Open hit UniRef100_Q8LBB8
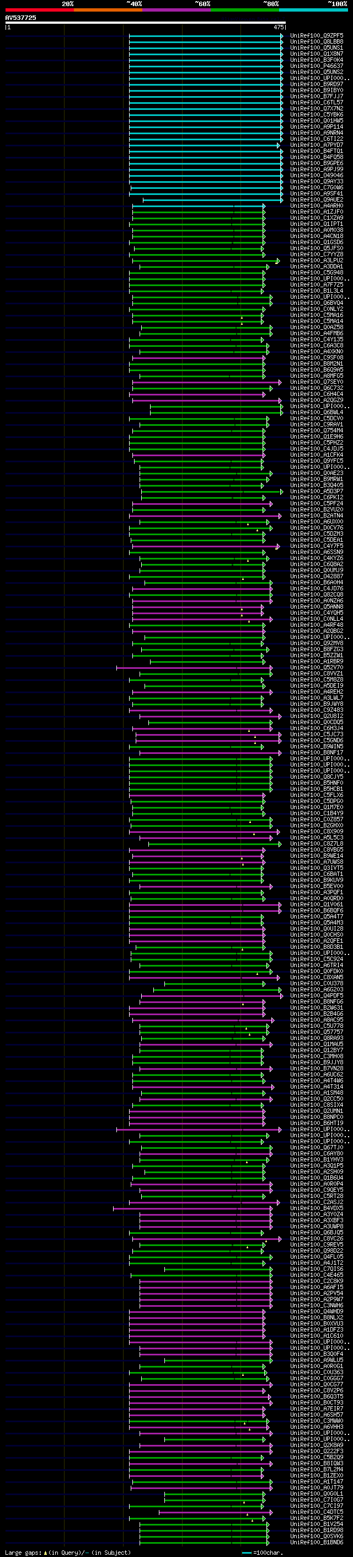This screenshot has width=353, height=1557. (x=317, y=42)
